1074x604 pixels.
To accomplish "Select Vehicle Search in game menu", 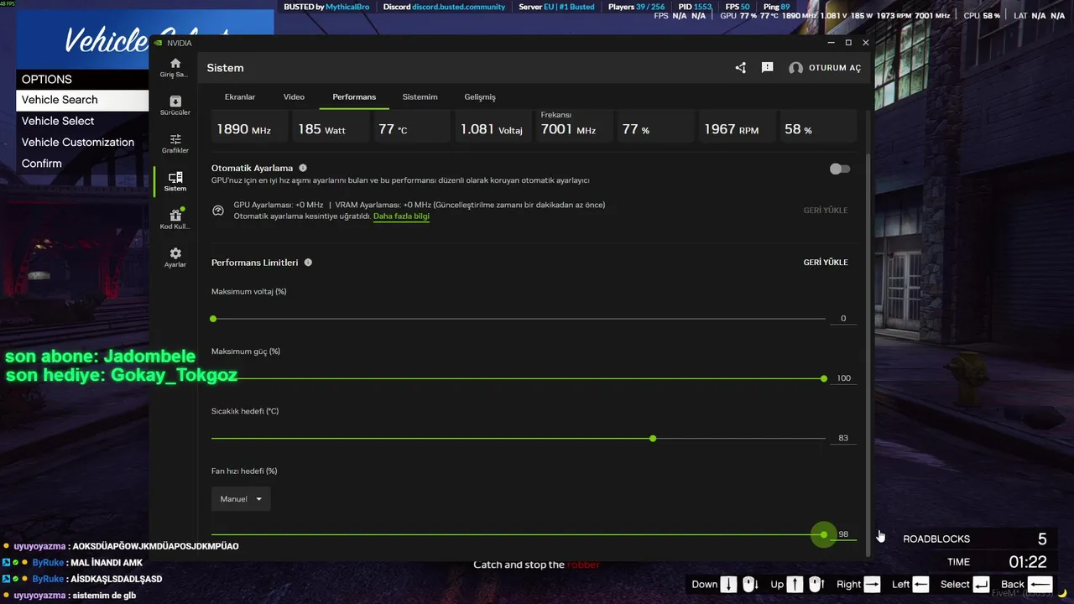I will tap(82, 100).
